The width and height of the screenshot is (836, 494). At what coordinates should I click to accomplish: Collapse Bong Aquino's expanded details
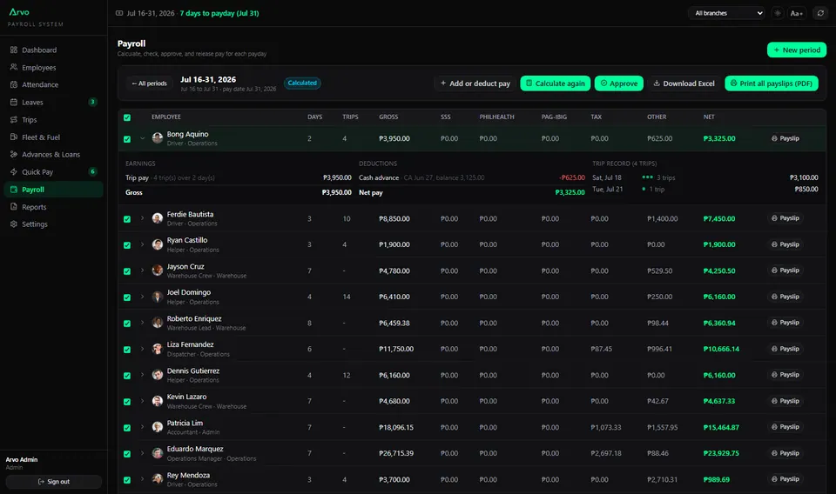click(142, 138)
